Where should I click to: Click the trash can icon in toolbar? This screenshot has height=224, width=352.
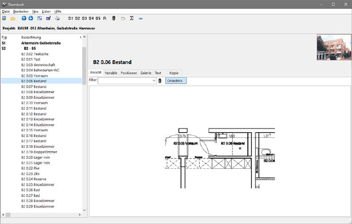tap(114, 18)
